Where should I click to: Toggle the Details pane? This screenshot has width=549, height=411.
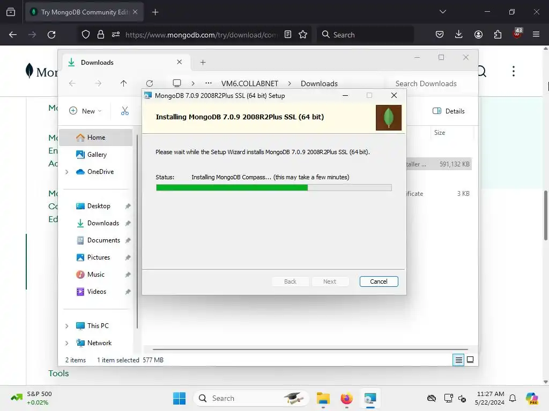[449, 111]
